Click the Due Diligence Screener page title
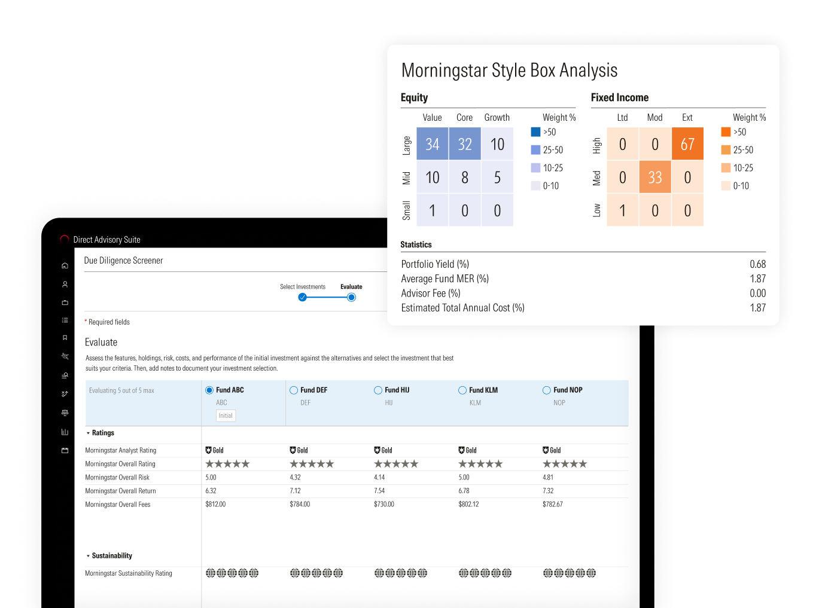Viewport: 816px width, 608px height. [x=123, y=261]
